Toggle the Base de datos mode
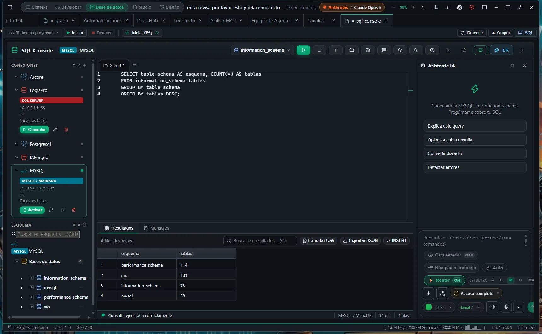Image resolution: width=542 pixels, height=334 pixels. [x=107, y=7]
